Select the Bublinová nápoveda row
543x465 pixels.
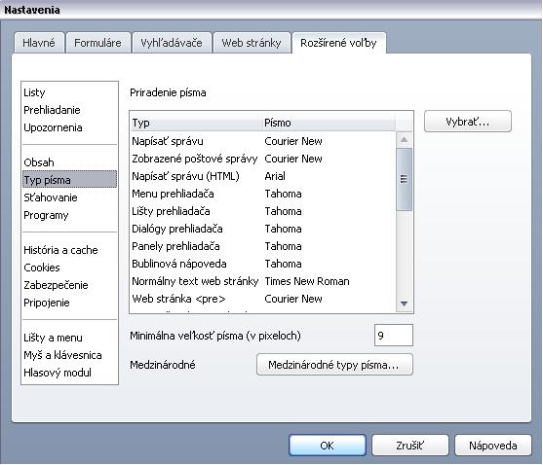(x=263, y=264)
